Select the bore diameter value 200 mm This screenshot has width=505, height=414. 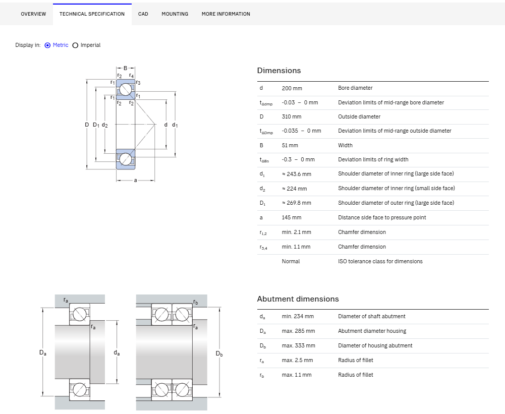coord(292,88)
